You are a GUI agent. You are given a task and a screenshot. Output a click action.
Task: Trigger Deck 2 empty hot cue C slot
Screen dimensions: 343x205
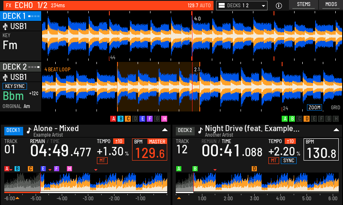point(299,119)
